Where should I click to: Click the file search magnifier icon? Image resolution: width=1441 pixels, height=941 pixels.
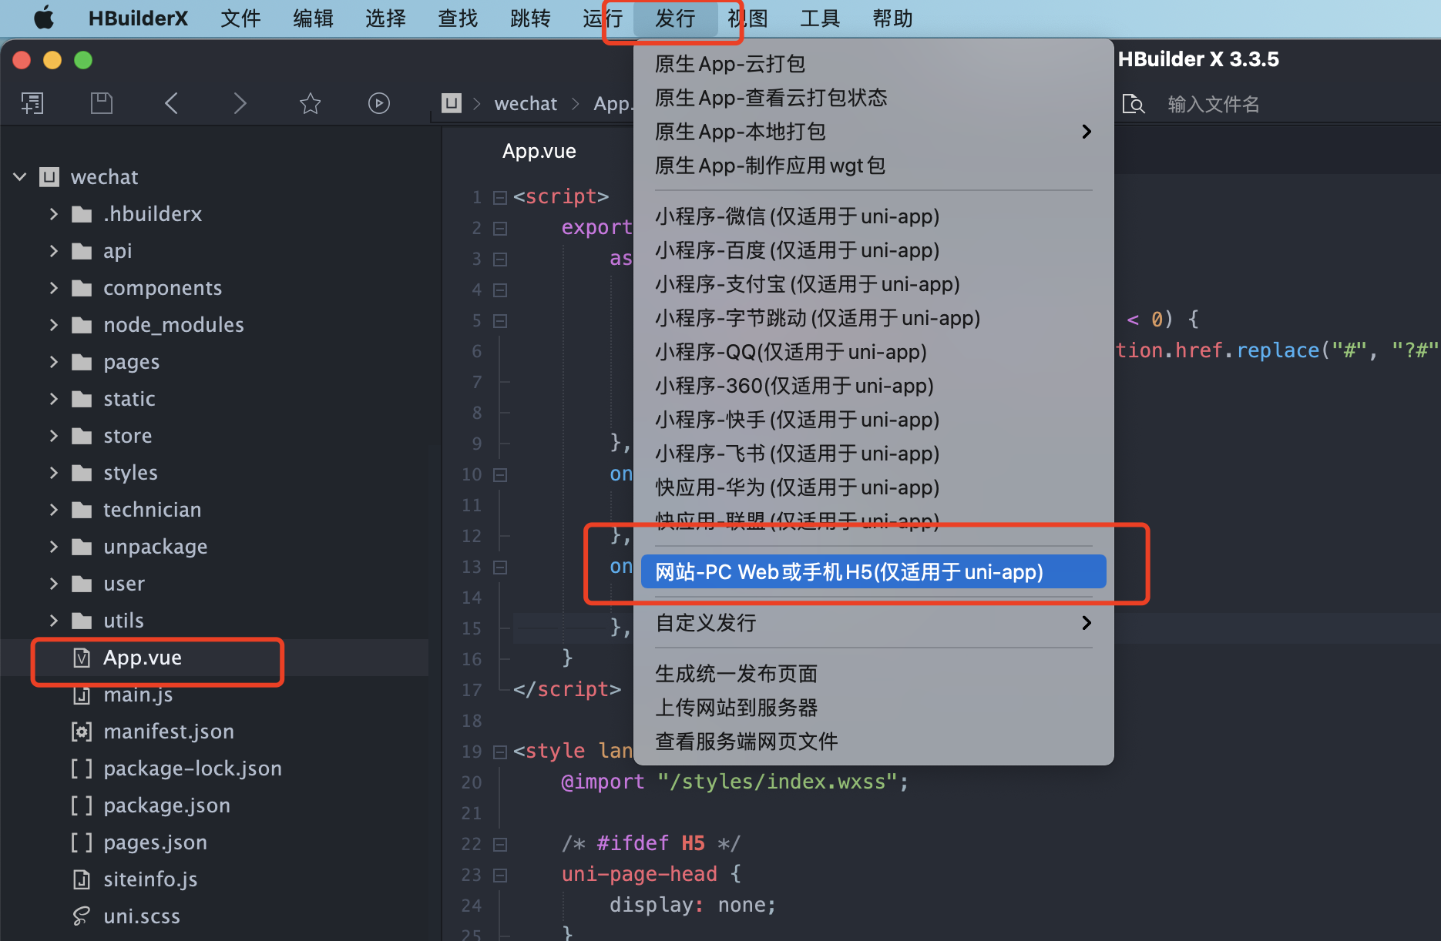tap(1133, 104)
